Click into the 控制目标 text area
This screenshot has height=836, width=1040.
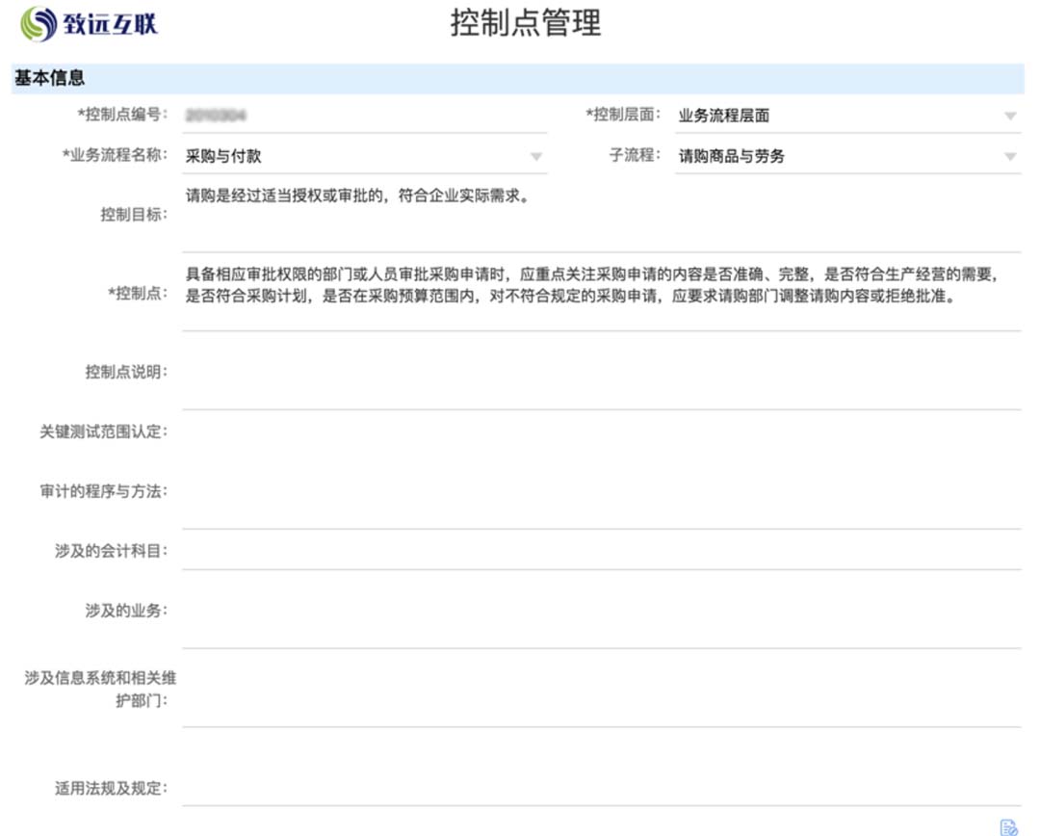click(x=602, y=216)
